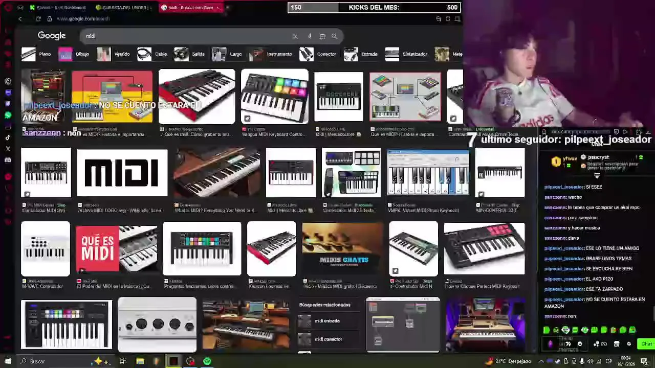Open Windows notification center
This screenshot has width=655, height=368.
click(x=644, y=361)
